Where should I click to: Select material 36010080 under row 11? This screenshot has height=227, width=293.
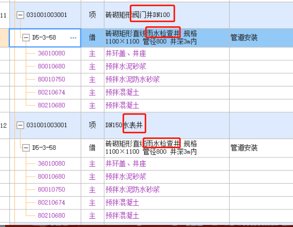(51, 54)
